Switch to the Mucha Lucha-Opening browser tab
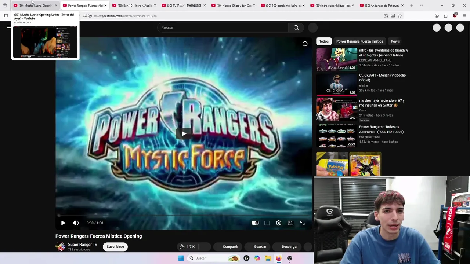Screen dimensions: 470x264 [x=35, y=5]
